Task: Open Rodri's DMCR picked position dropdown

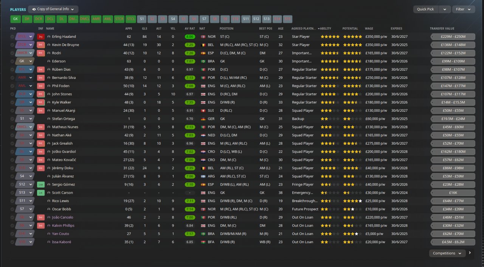Action: click(x=25, y=53)
